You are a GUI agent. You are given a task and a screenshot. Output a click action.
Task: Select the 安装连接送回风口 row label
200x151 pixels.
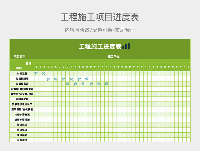tap(22, 104)
